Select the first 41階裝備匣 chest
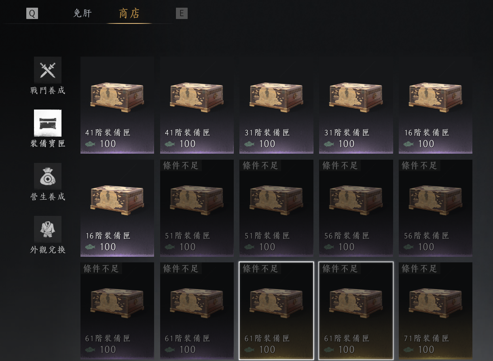 pyautogui.click(x=117, y=105)
